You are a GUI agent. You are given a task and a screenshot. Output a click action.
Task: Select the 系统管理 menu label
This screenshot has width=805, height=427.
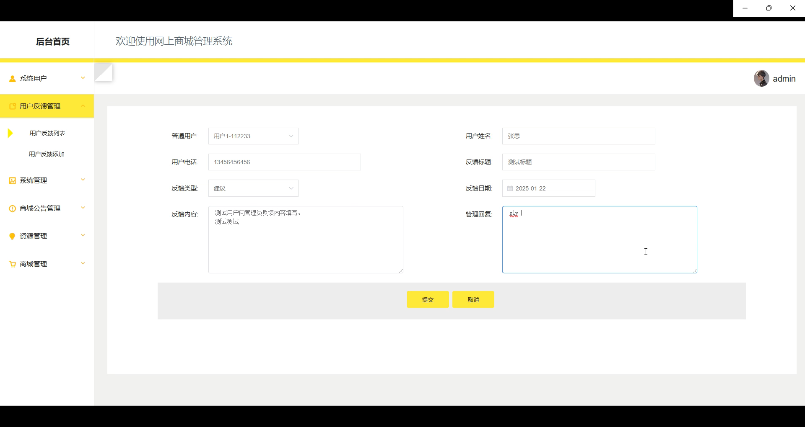(x=33, y=180)
